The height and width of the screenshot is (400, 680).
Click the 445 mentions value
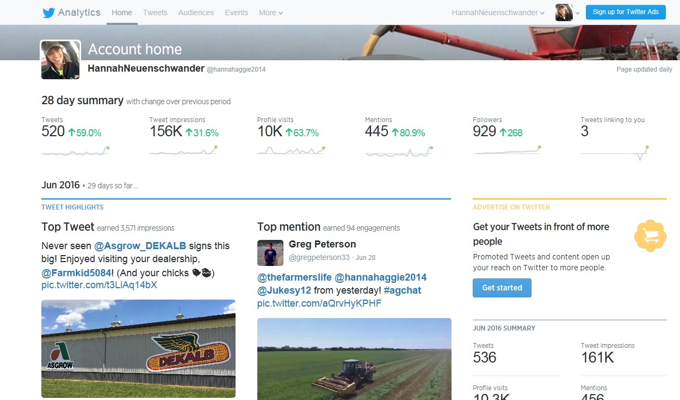click(x=377, y=131)
